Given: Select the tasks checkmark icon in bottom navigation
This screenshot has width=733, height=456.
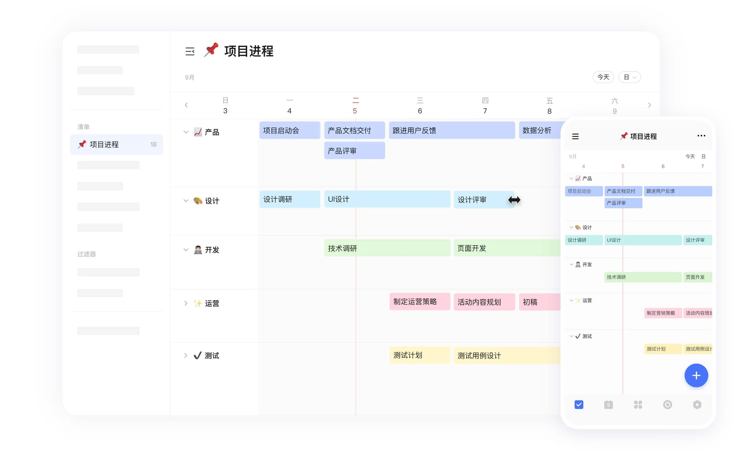Looking at the screenshot, I should coord(578,404).
